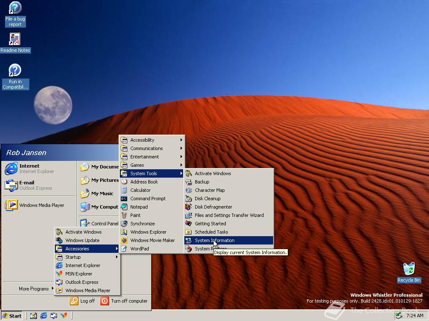Screen dimensions: 429x321
Task: Choose Synchronize in Accessories menu
Action: tap(152, 224)
